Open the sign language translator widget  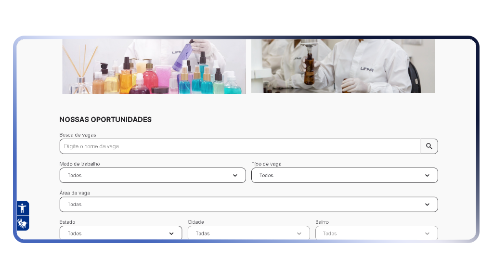point(23,223)
